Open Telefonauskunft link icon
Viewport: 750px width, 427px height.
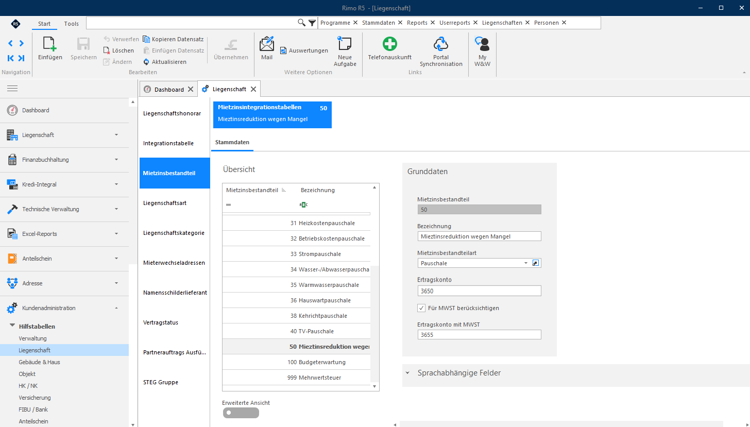[x=389, y=44]
